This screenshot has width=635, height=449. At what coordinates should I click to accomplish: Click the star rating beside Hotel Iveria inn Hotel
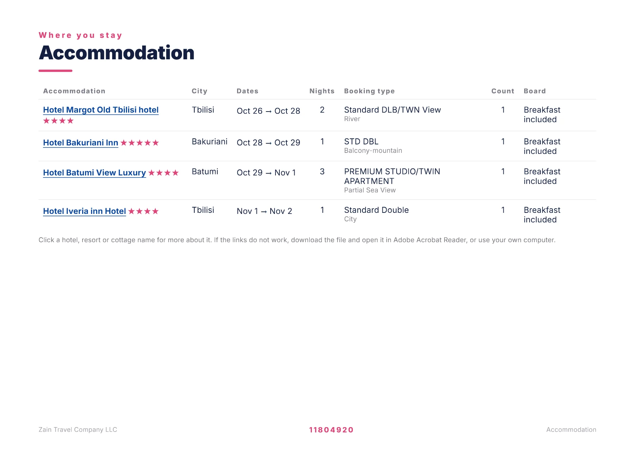tap(143, 211)
